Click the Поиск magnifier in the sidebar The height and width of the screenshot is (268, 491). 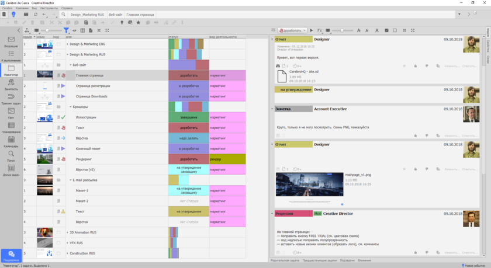(x=11, y=155)
